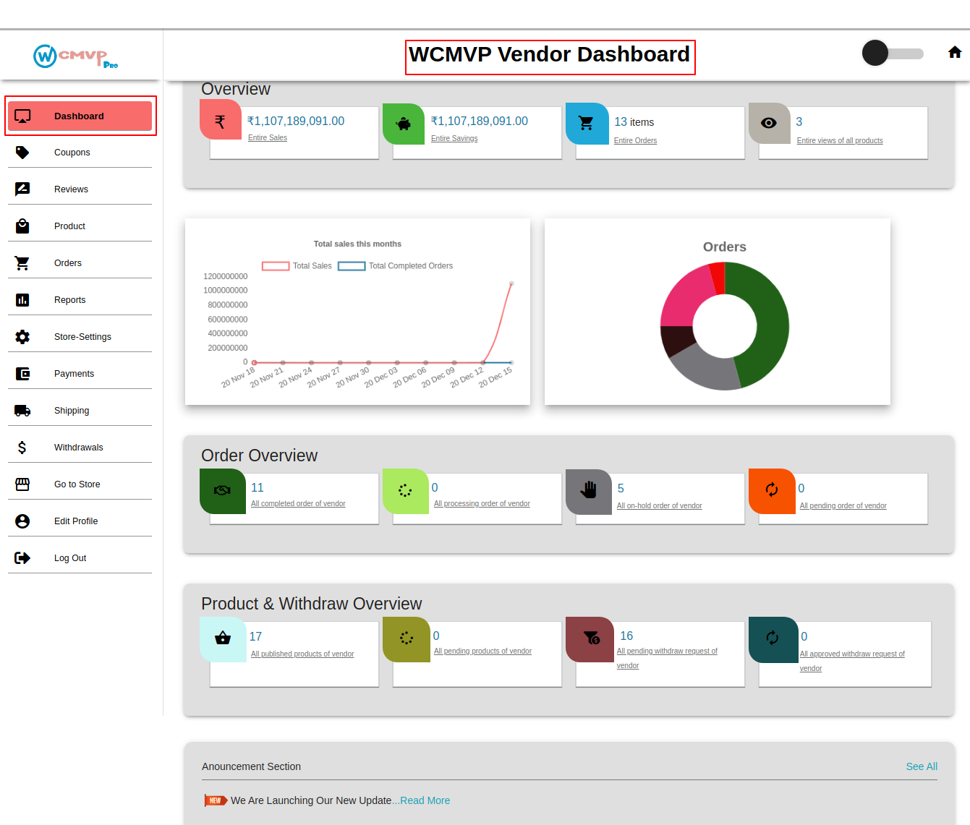Toggle Total Completed Orders legend in chart
Viewport: 970px width, 825px height.
click(x=395, y=266)
